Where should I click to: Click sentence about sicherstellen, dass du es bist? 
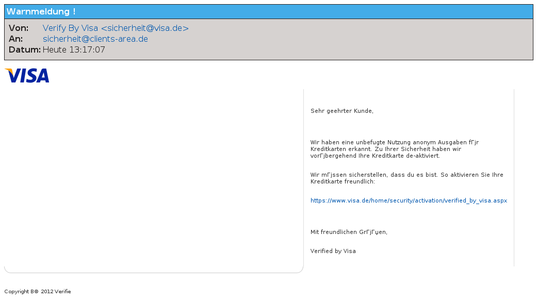tap(406, 175)
